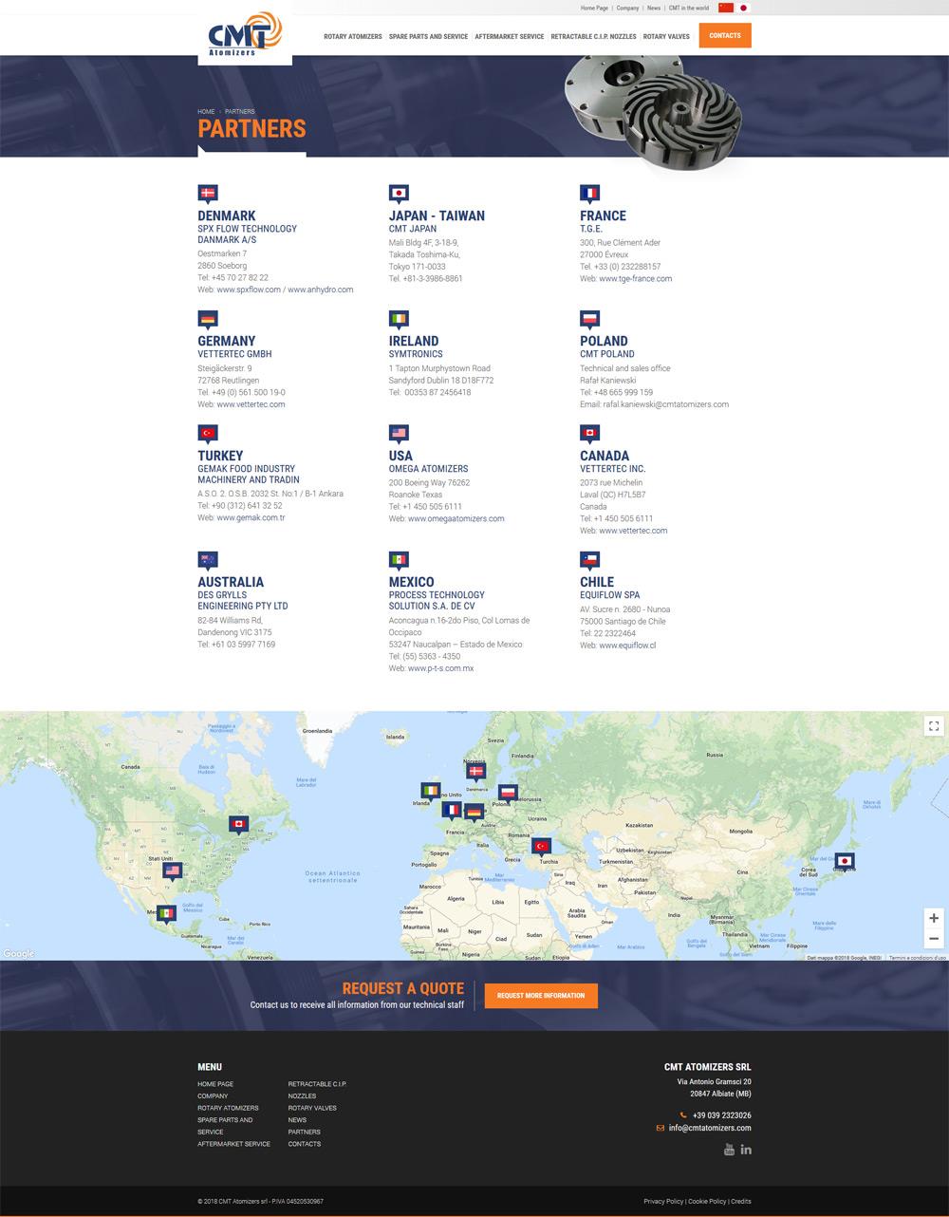Click the Denmark flag icon in partner list

coord(208,194)
